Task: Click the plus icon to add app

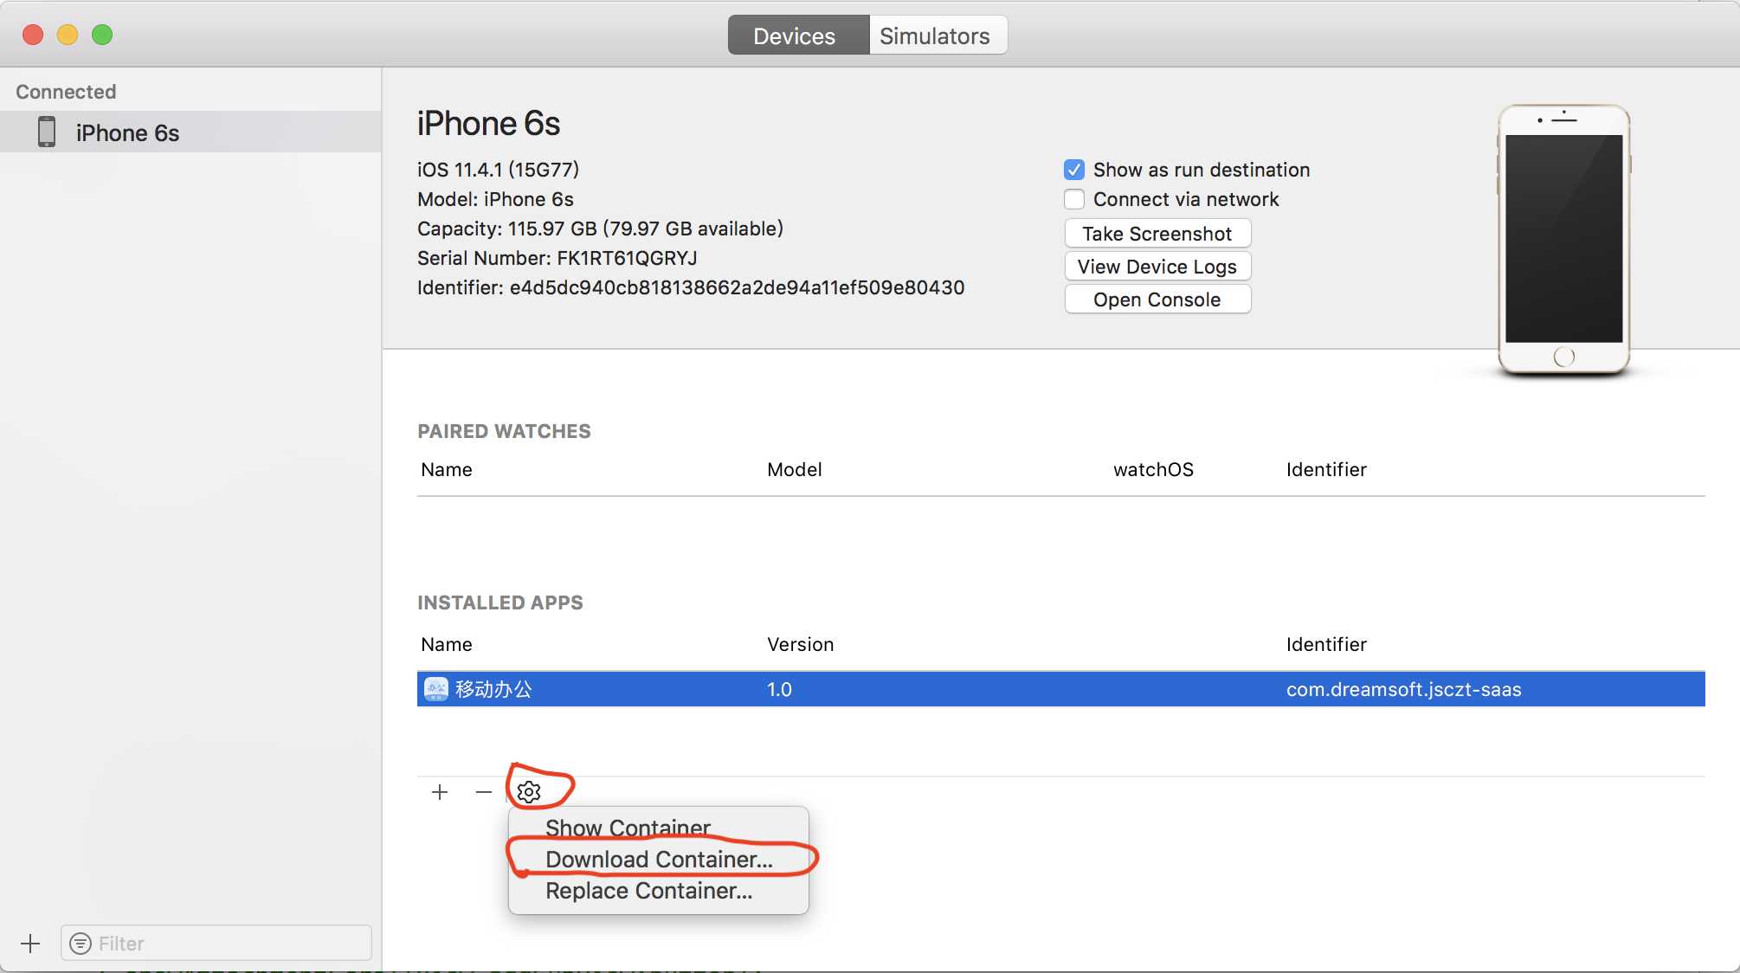Action: (x=440, y=792)
